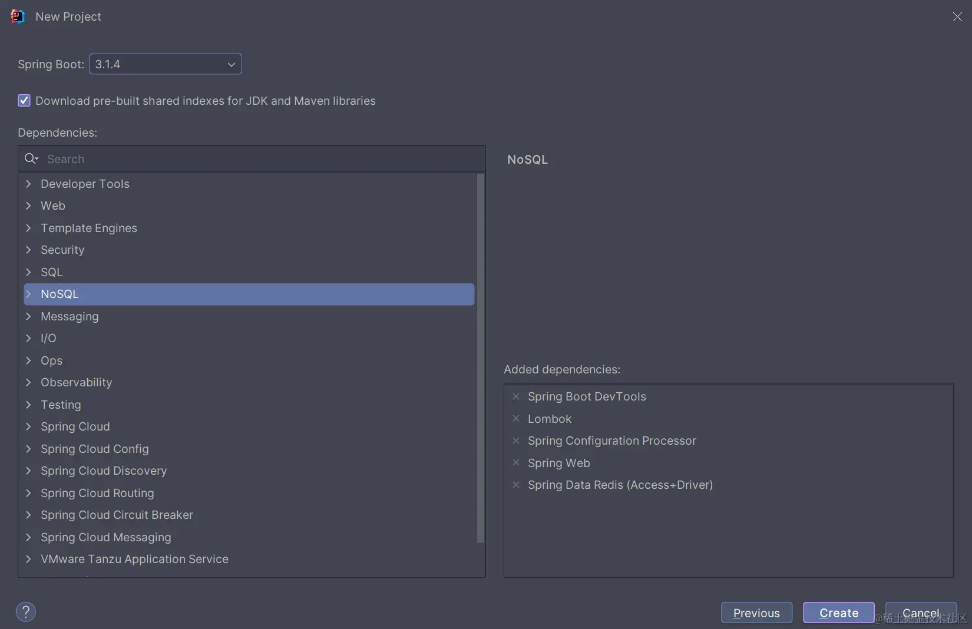The width and height of the screenshot is (972, 629).
Task: Expand the NoSQL category chevron
Action: coord(28,294)
